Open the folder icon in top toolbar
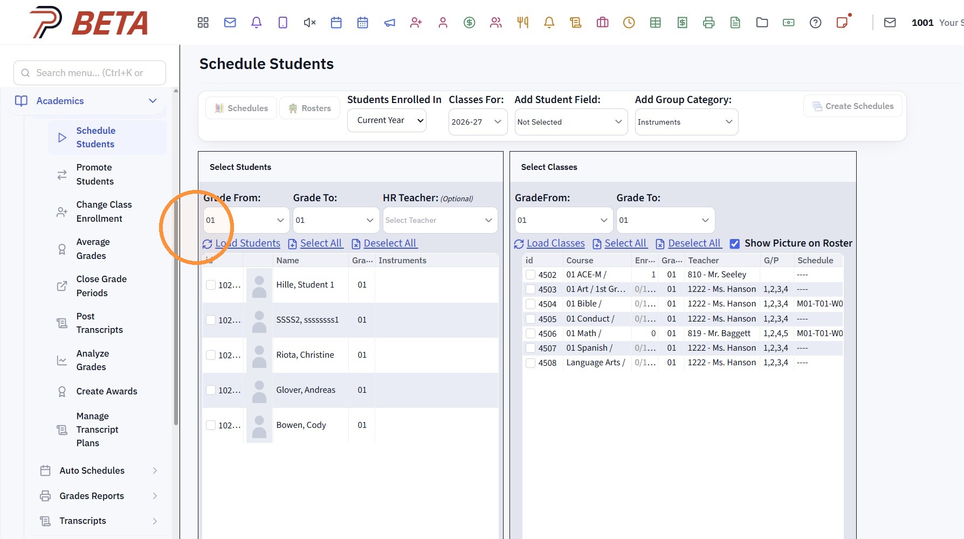 [x=762, y=23]
